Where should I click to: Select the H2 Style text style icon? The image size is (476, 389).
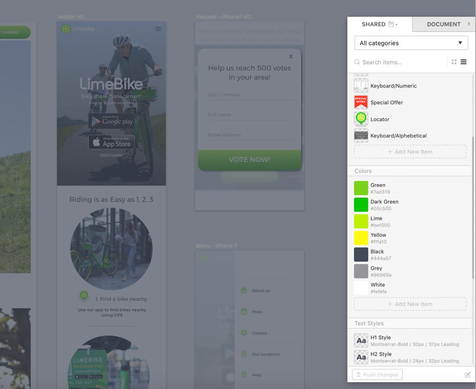pos(361,357)
